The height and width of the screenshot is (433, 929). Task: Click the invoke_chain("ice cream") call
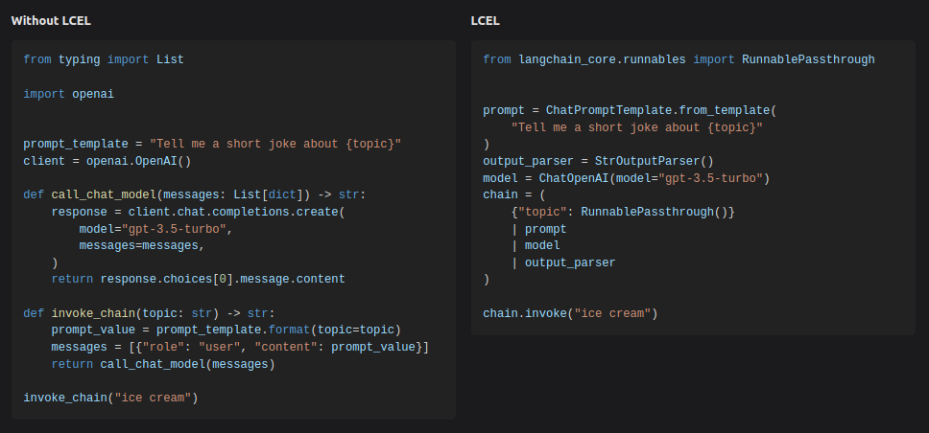[x=110, y=399]
